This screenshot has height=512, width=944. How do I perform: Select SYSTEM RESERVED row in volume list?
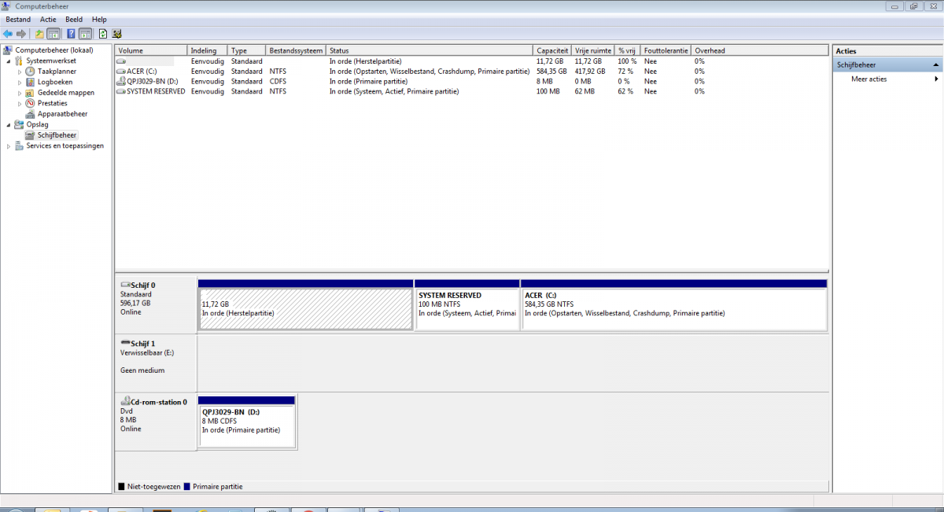(156, 91)
